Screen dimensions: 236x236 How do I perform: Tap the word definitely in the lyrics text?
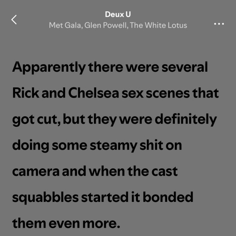click(x=186, y=120)
